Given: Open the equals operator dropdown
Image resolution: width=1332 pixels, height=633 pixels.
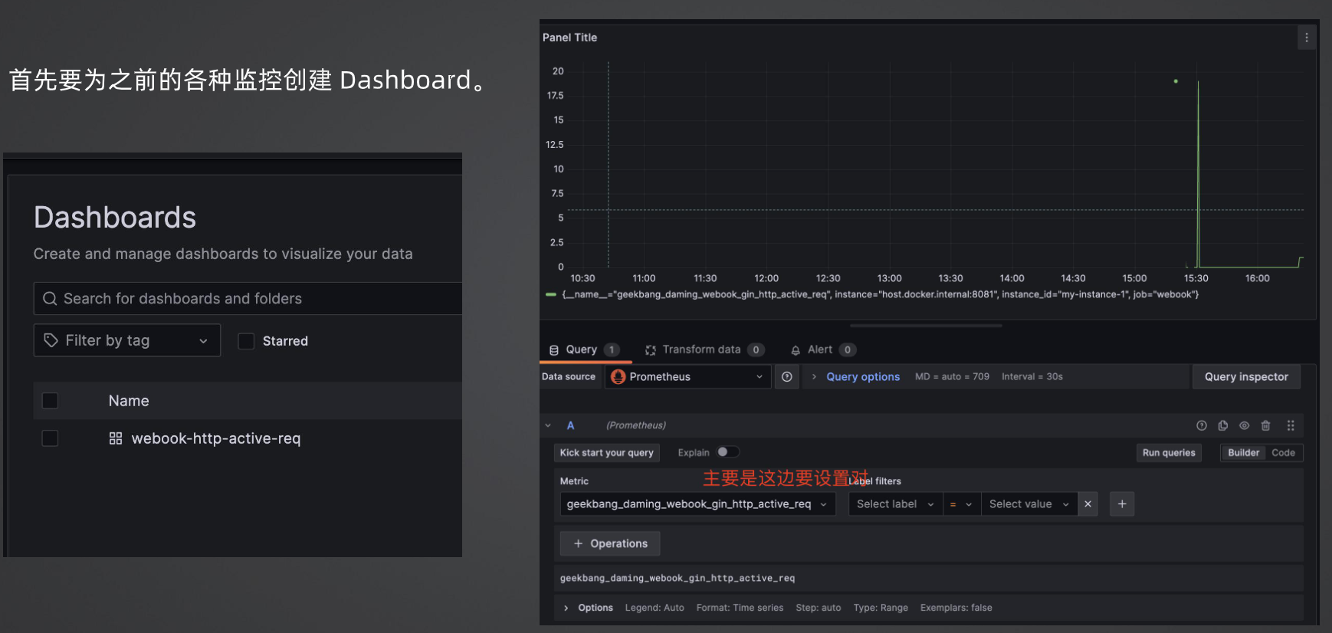Looking at the screenshot, I should 962,504.
